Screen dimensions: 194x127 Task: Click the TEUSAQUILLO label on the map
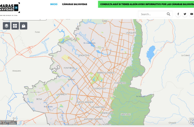coord(99,88)
